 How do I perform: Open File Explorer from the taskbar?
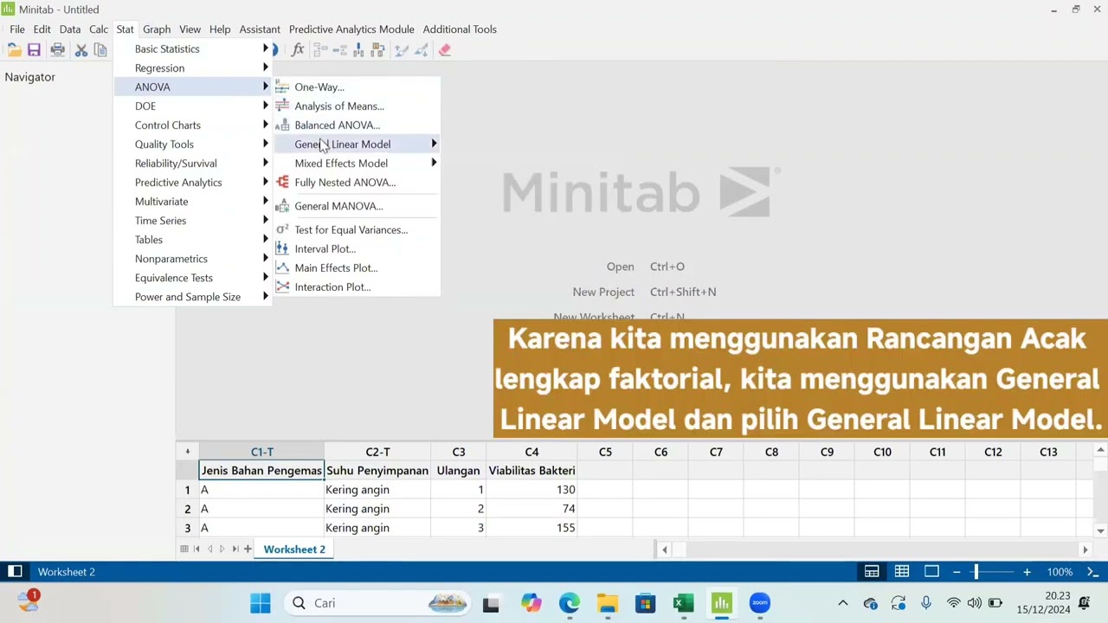click(x=607, y=603)
